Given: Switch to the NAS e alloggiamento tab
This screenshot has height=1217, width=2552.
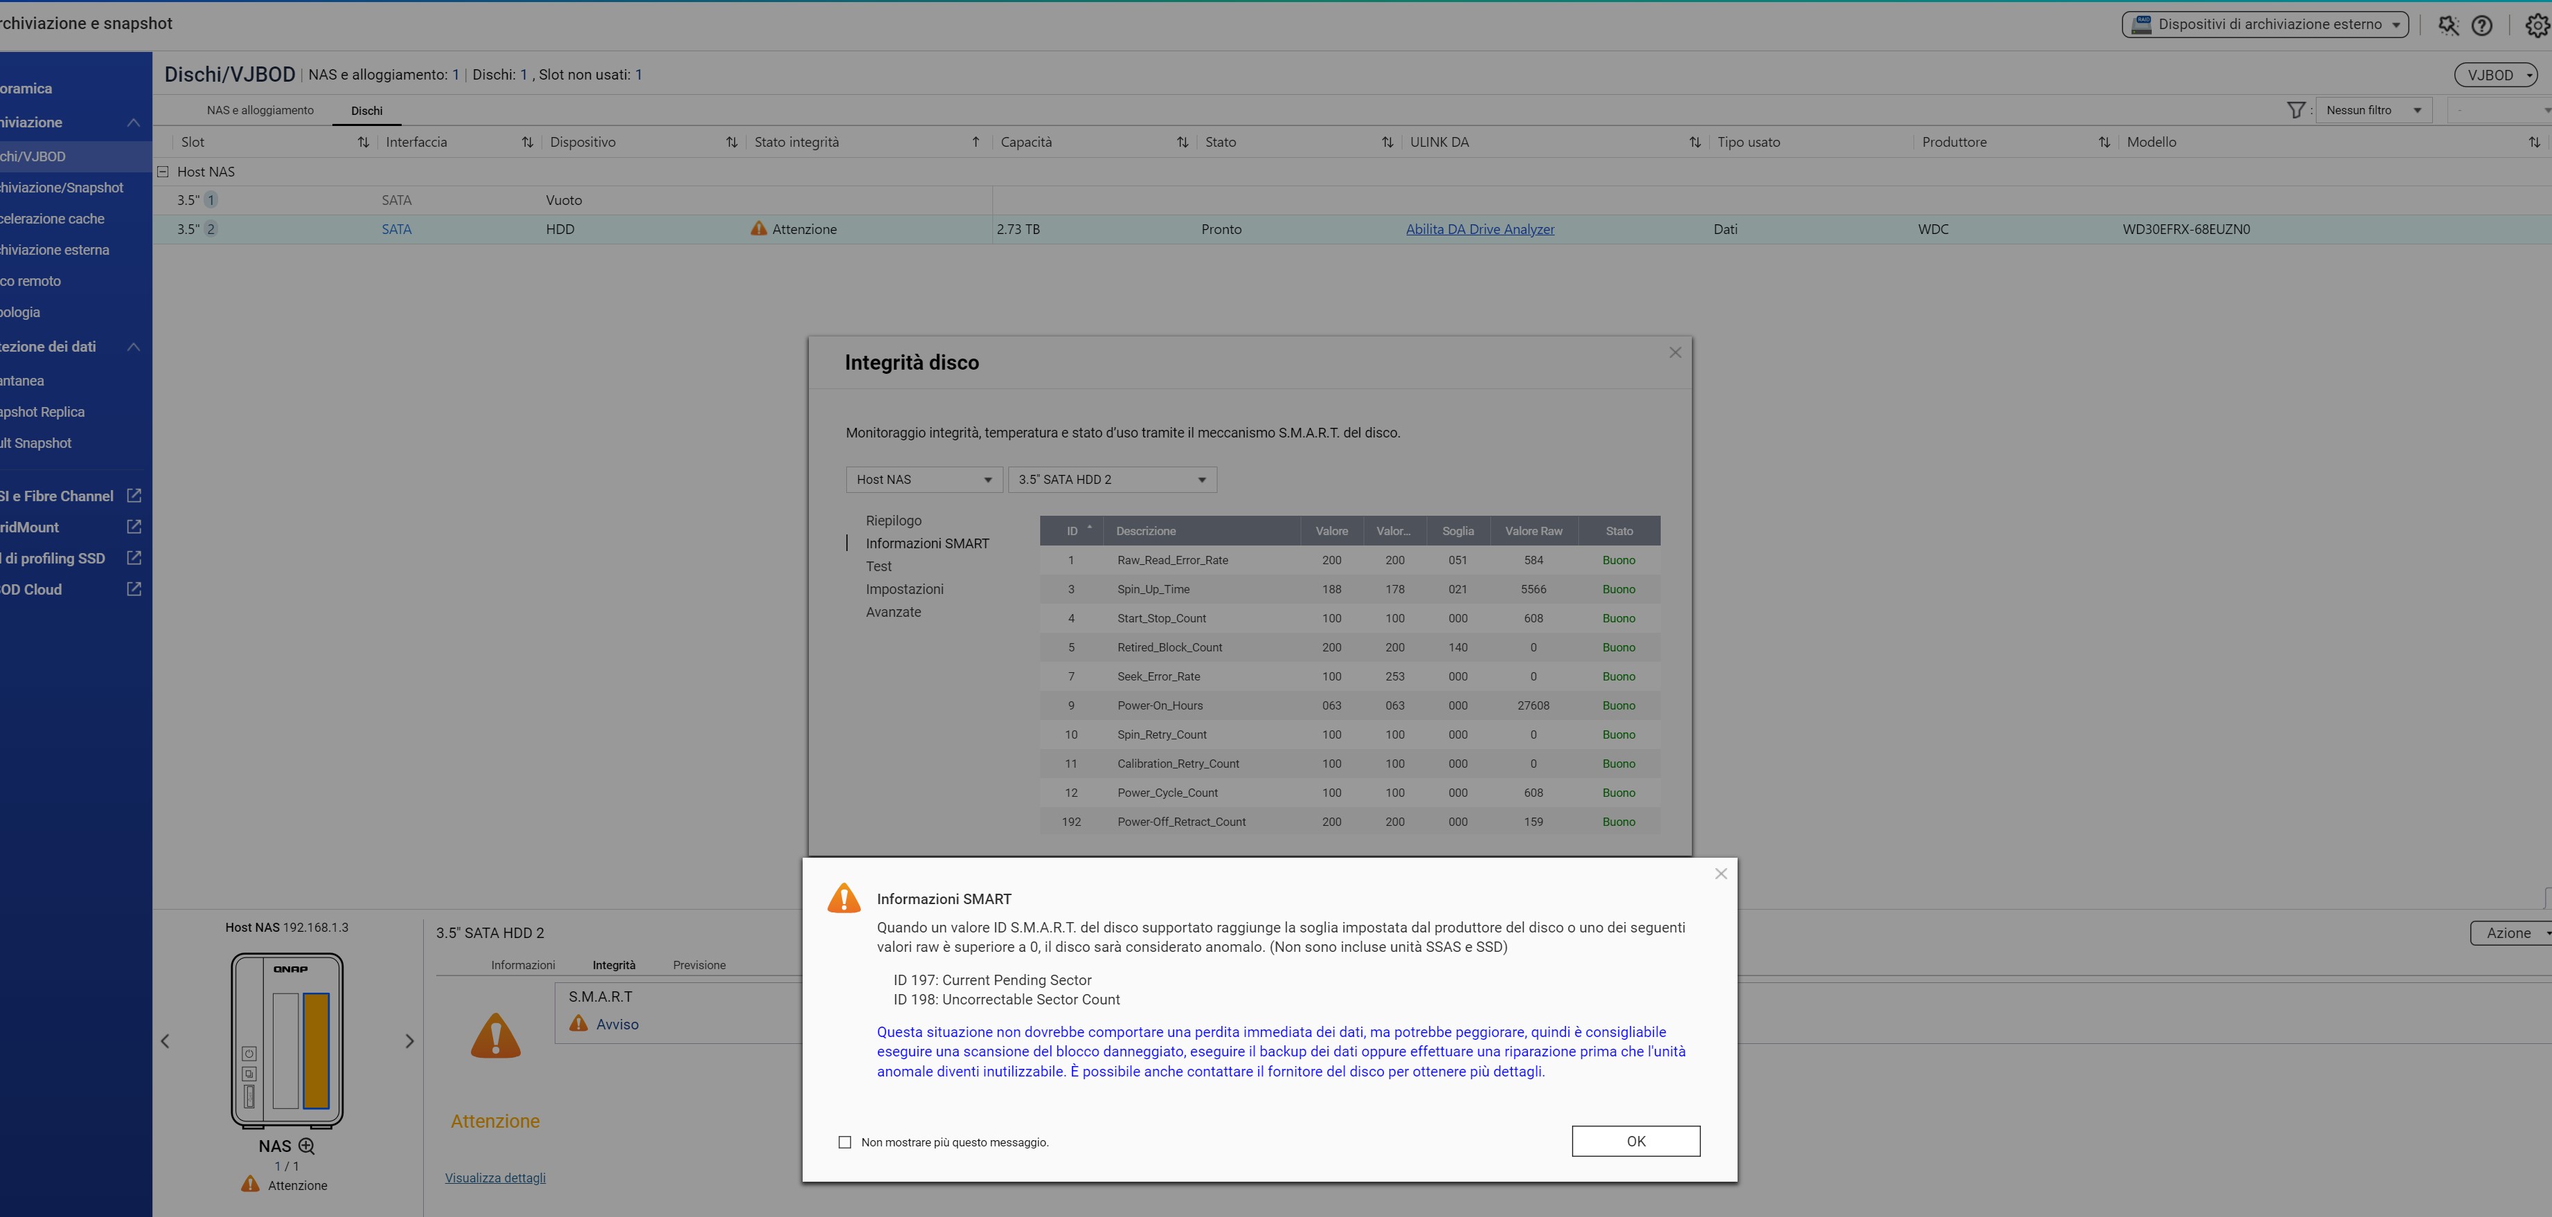Looking at the screenshot, I should tap(260, 110).
